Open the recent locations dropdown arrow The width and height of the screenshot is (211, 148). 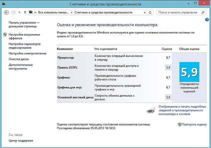tap(20, 12)
